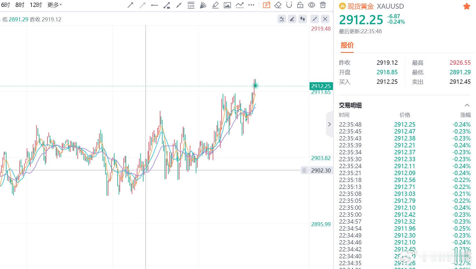Click the 最后更新 22:35:48 timestamp
Screen dimensions: 476x269
[x=360, y=31]
